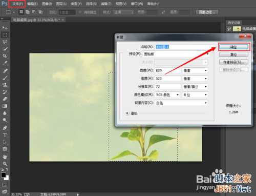
Task: Select the Pen tool
Action: coord(5,128)
